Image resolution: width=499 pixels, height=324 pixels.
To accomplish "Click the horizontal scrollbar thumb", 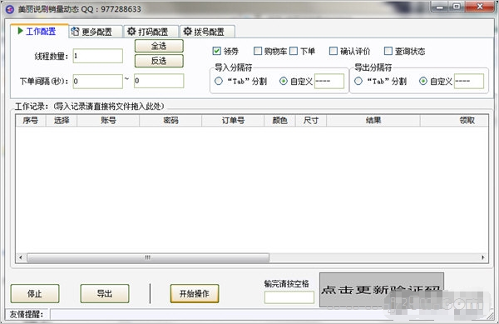I will tap(148, 257).
